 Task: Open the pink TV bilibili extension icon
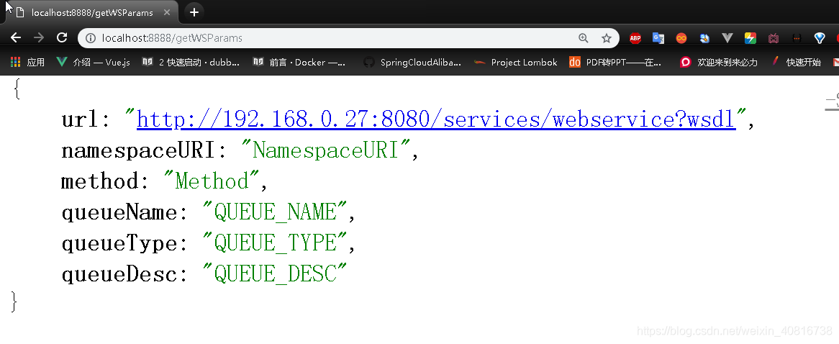(774, 38)
